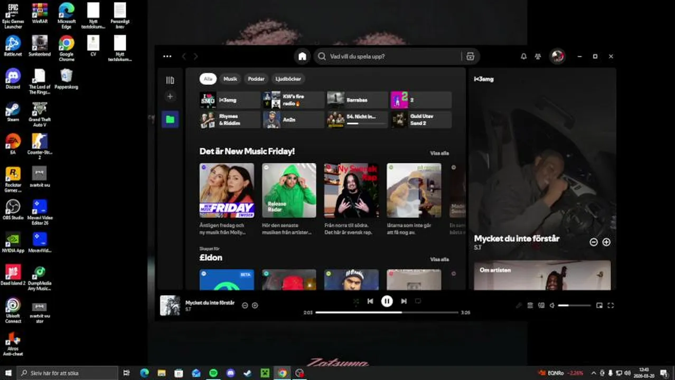Open the '54. Nicht in...' episode tile

(x=358, y=120)
